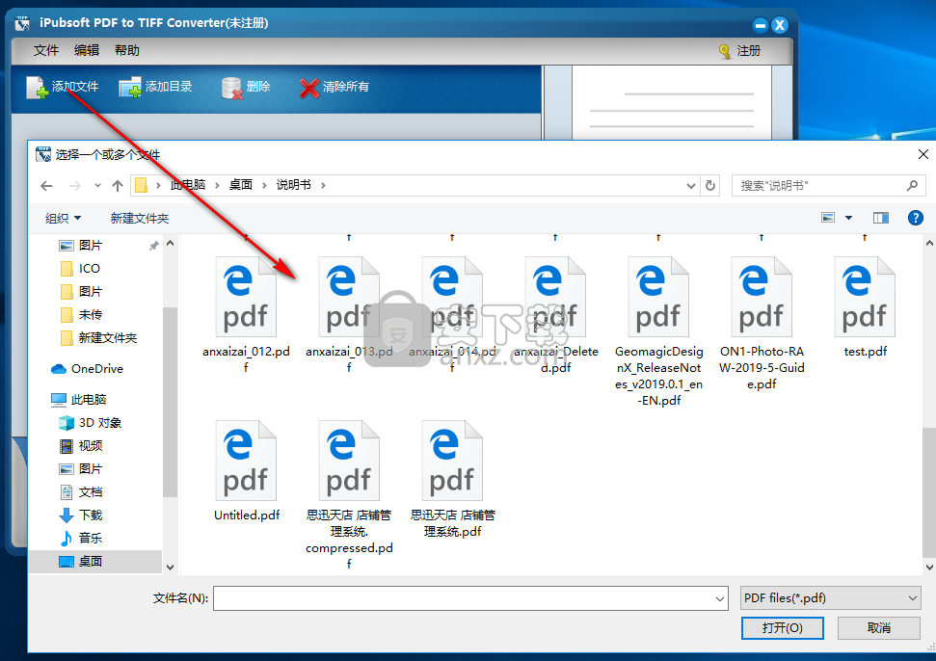Screen dimensions: 936x661
Task: Click the 此电脑 breadcrumb in the address bar
Action: pos(187,185)
